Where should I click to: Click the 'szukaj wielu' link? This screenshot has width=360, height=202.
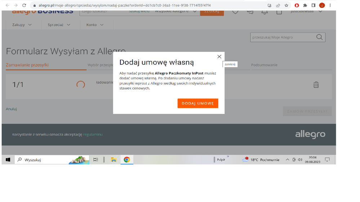(x=139, y=12)
